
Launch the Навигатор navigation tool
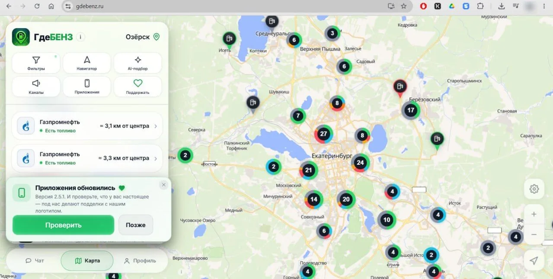point(87,63)
